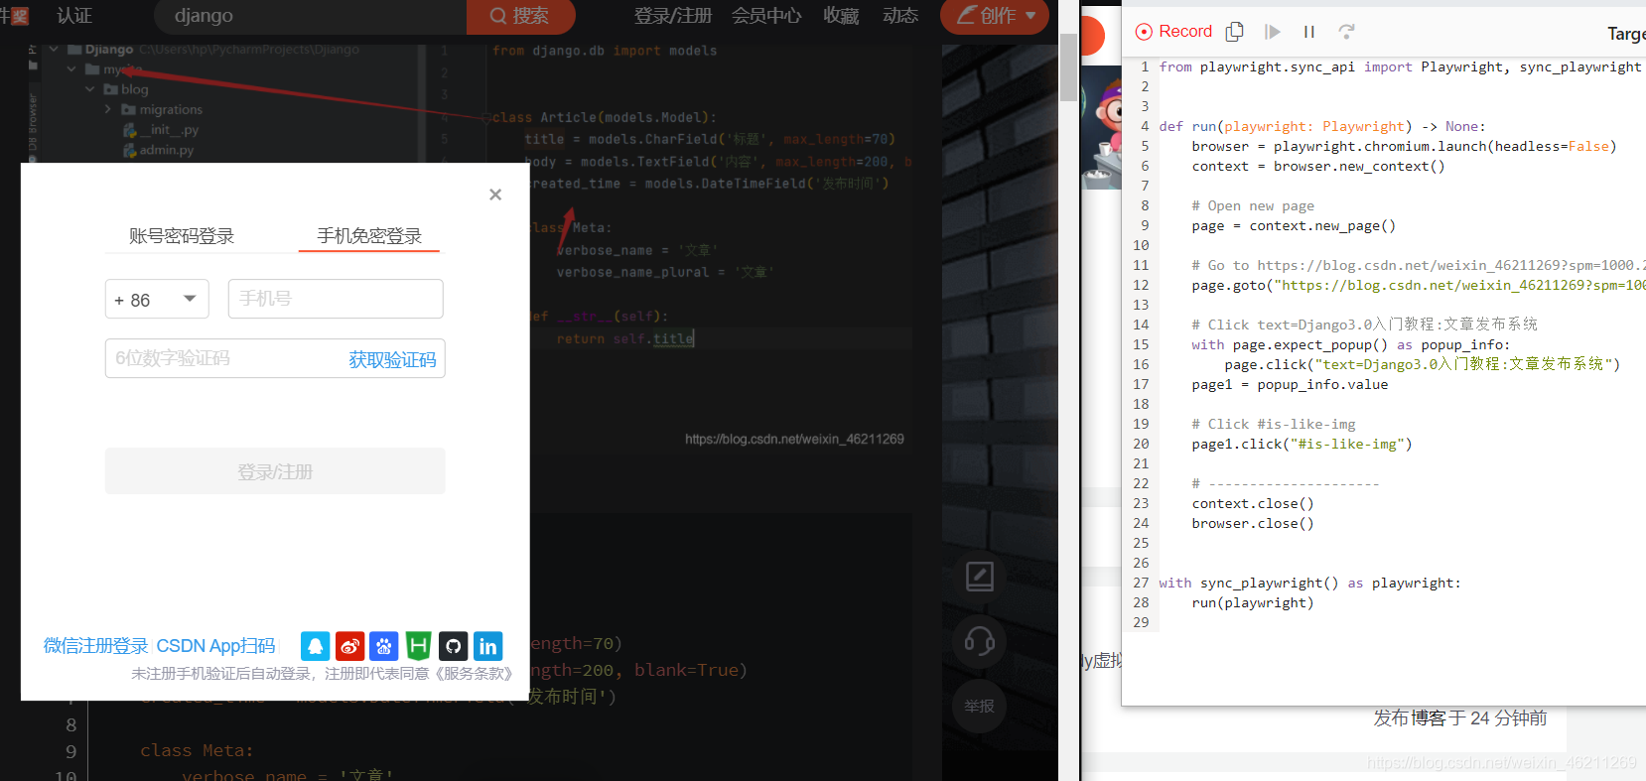Open 动态 in the top navigation
1646x781 pixels.
pos(900,16)
